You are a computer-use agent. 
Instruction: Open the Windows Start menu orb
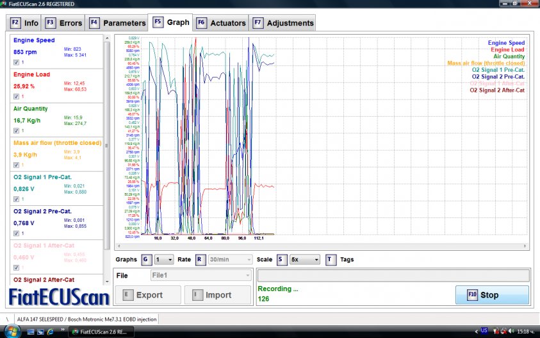(13, 331)
